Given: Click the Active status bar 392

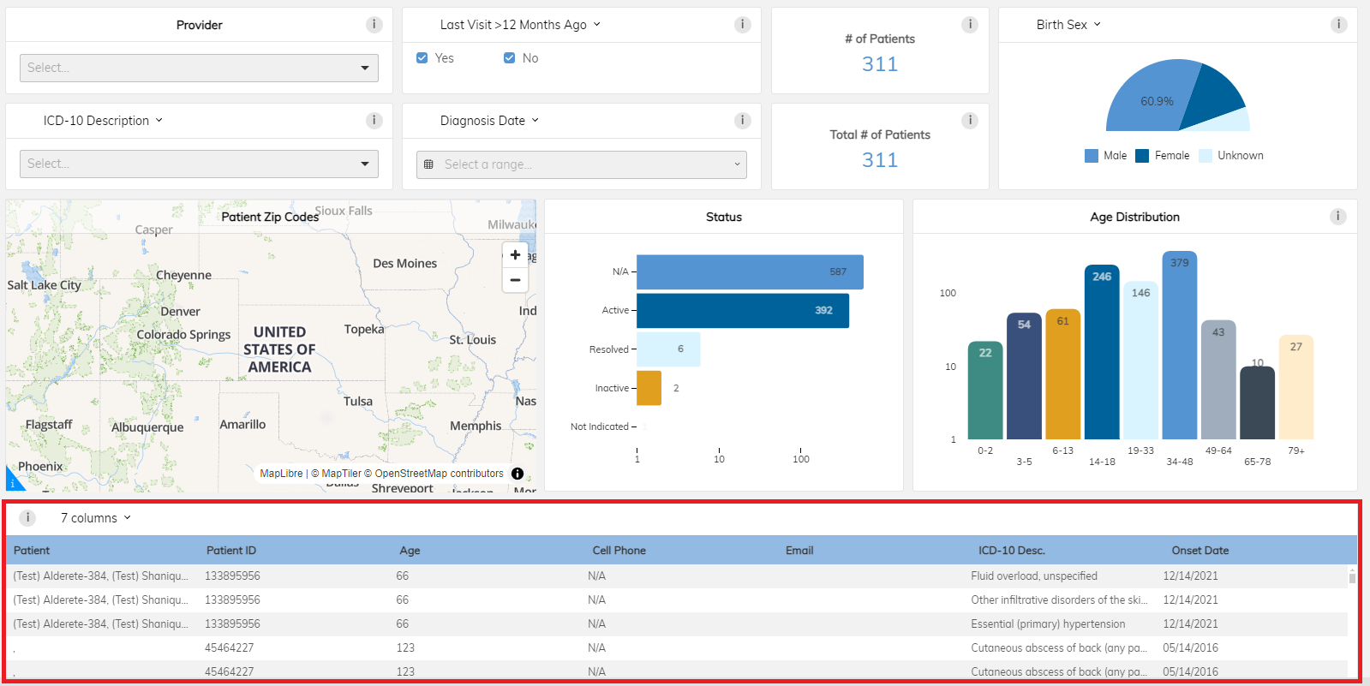Looking at the screenshot, I should pos(743,310).
